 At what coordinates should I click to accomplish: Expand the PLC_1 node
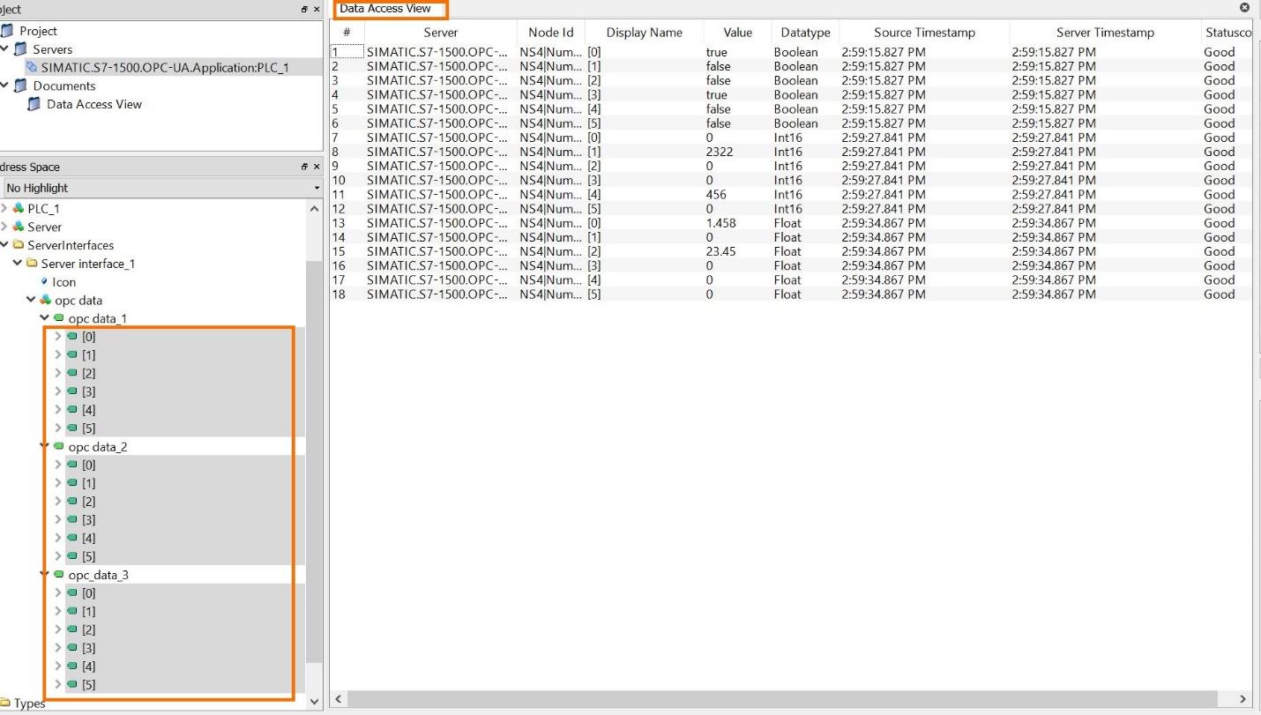click(x=4, y=209)
